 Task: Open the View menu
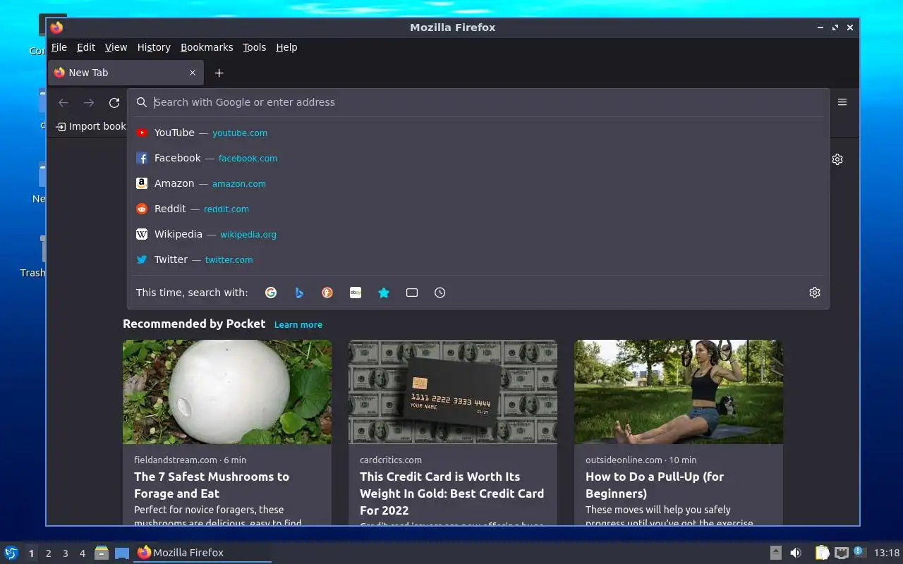point(116,47)
